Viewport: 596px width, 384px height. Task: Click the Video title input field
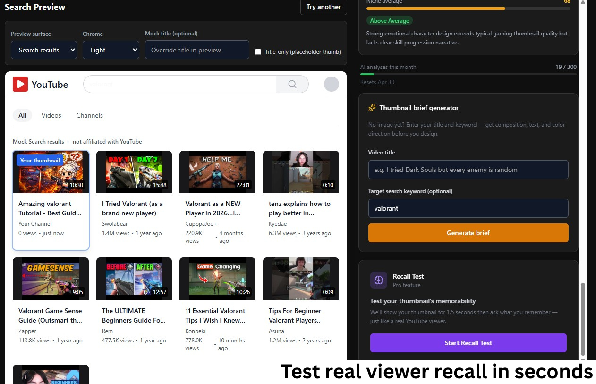pos(468,170)
